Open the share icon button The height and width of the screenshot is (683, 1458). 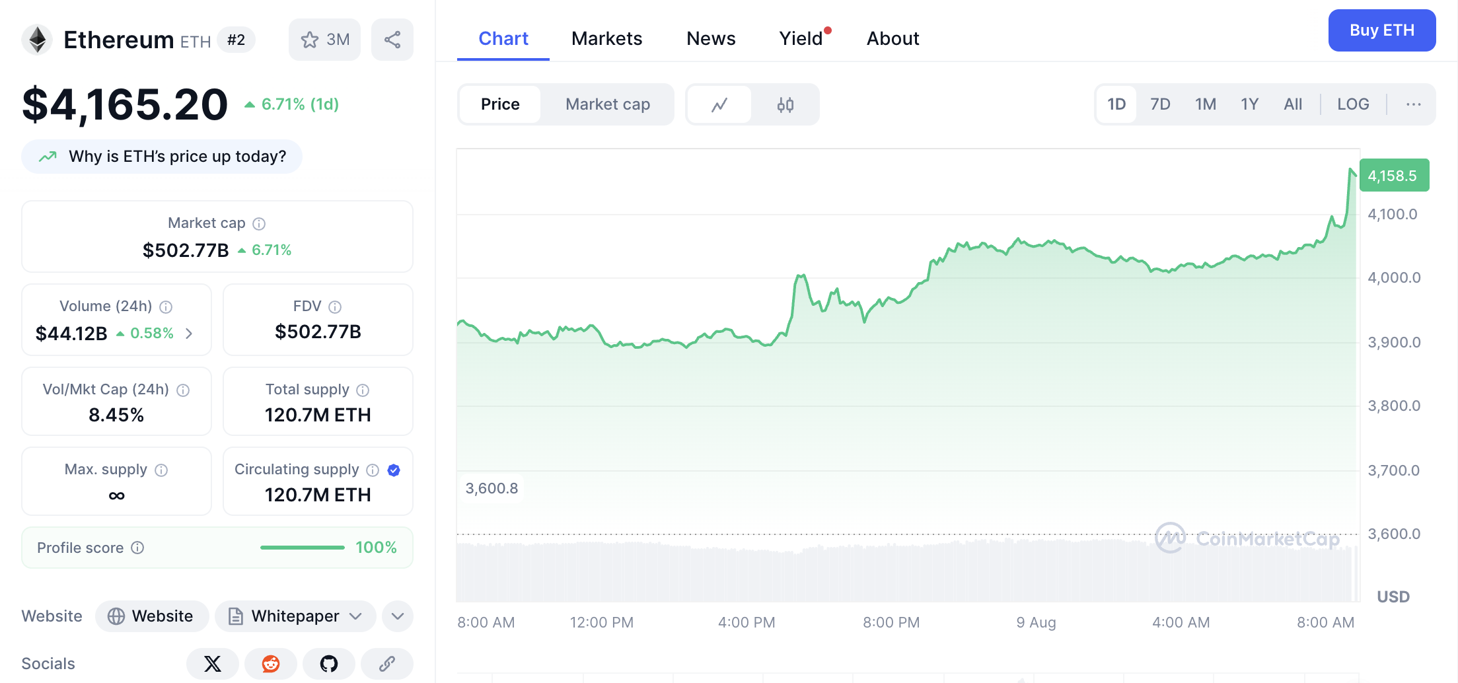(392, 40)
